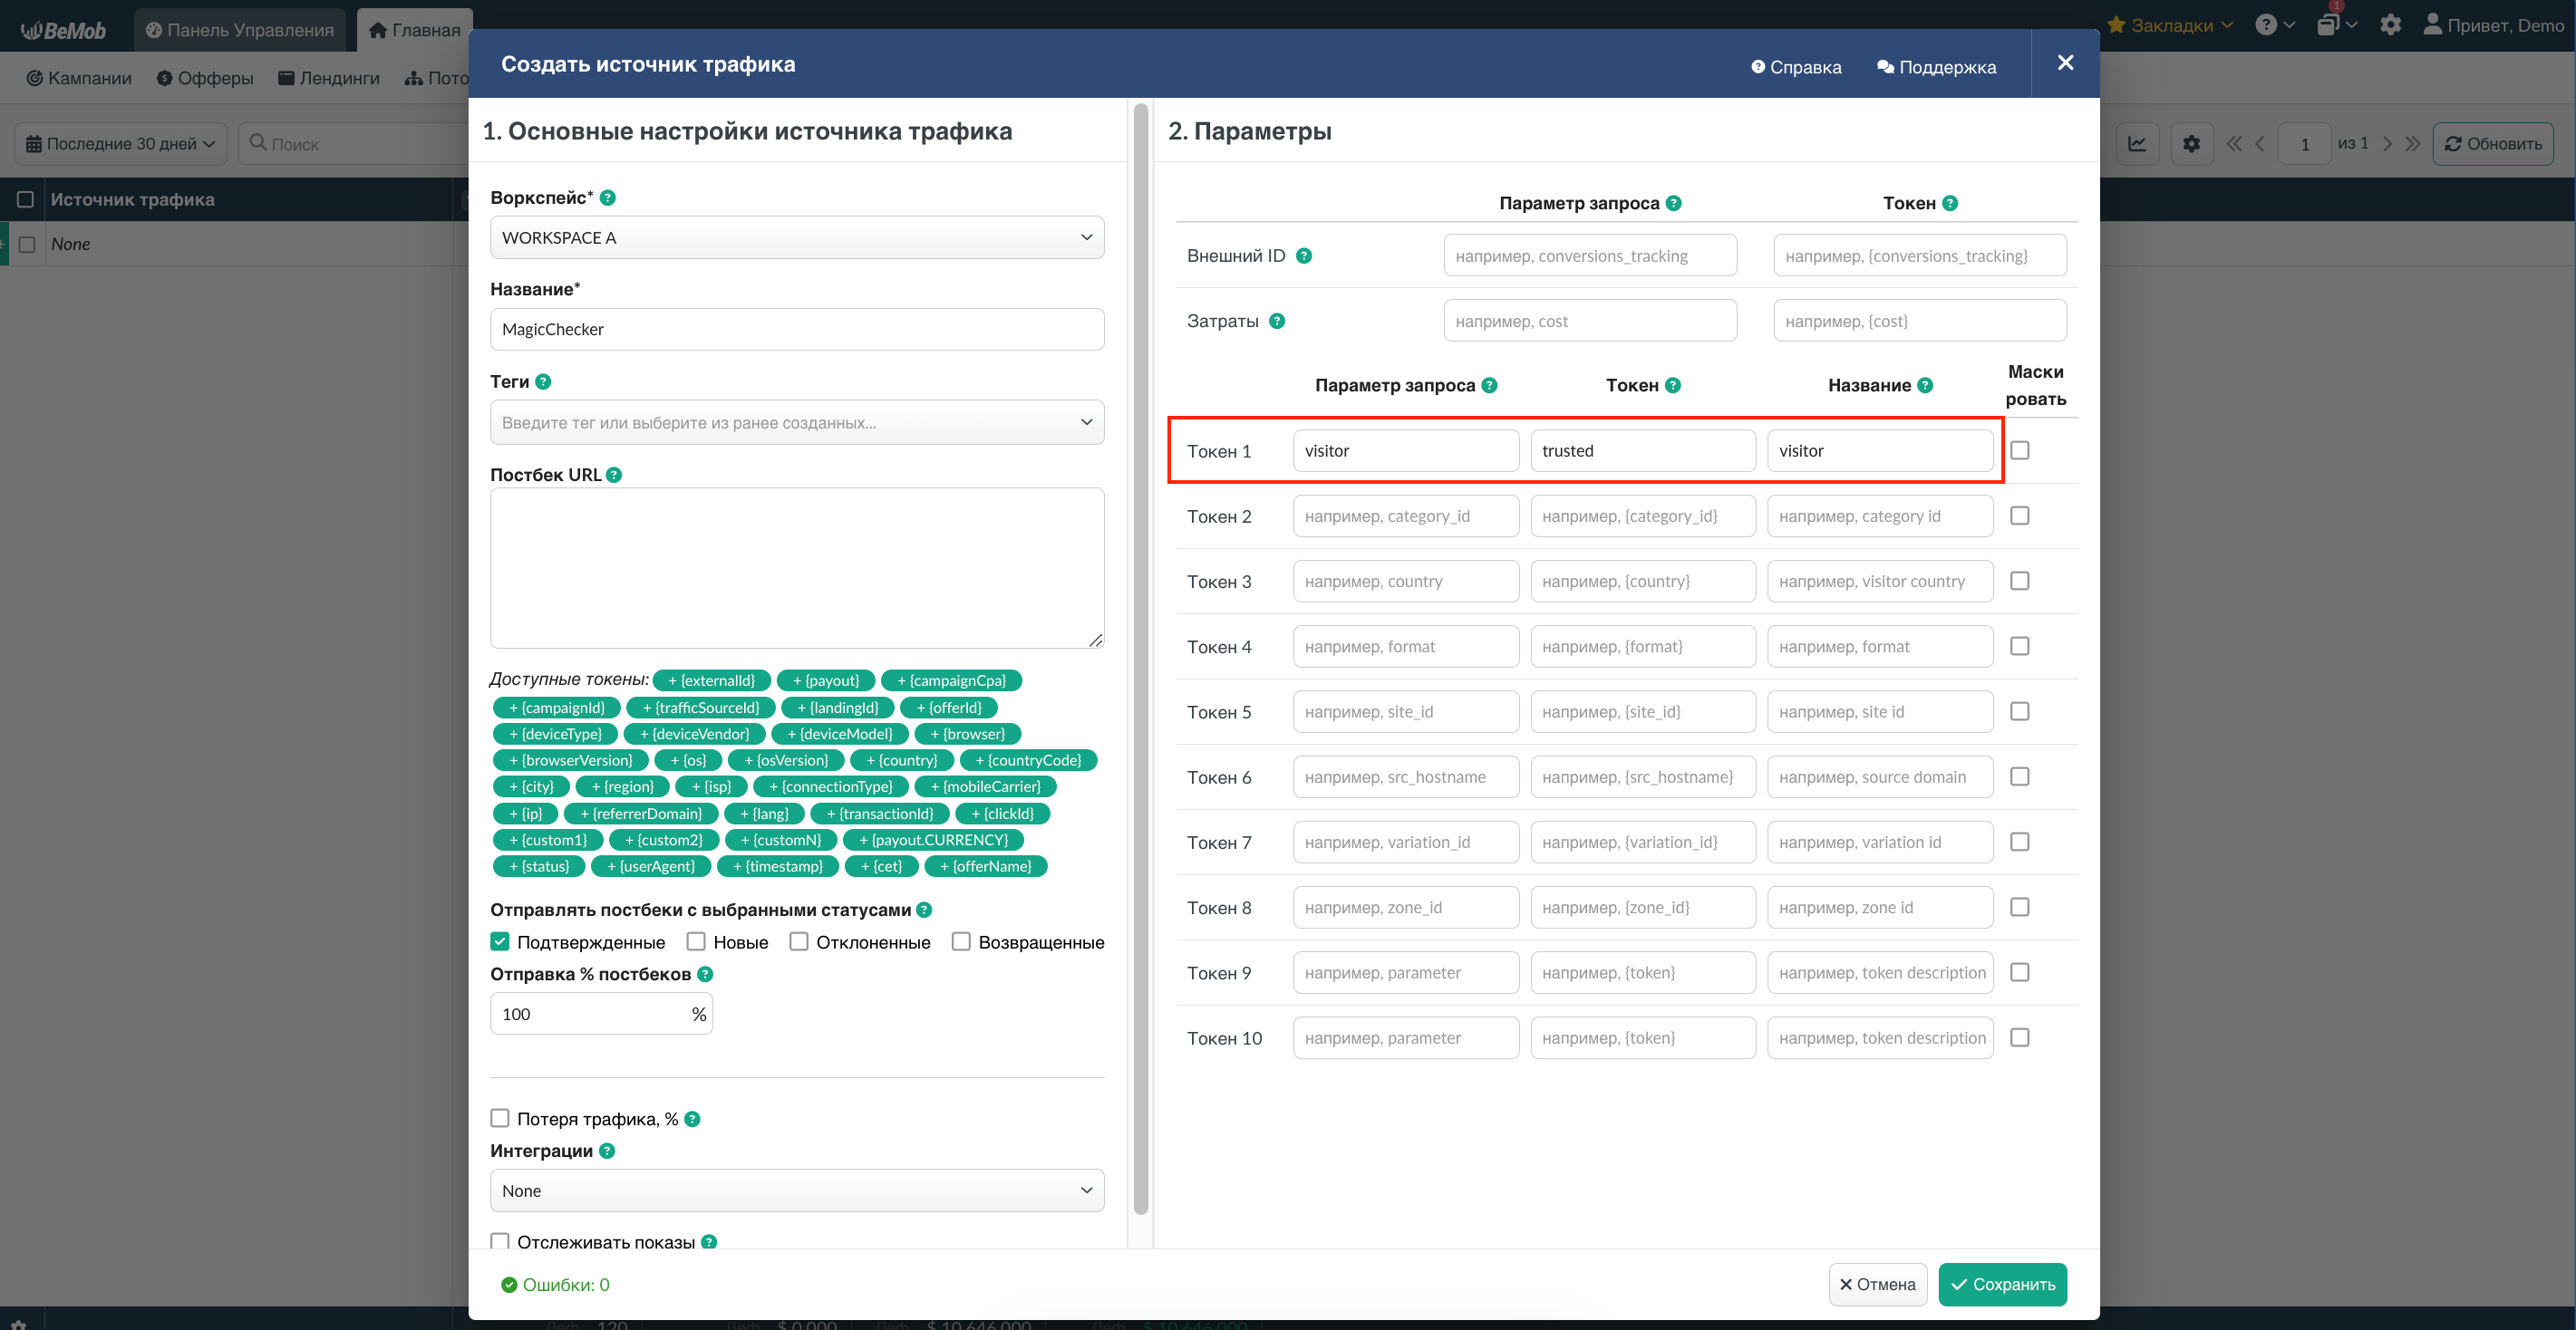
Task: Click help icon for Отправка % постбеков
Action: 705,974
